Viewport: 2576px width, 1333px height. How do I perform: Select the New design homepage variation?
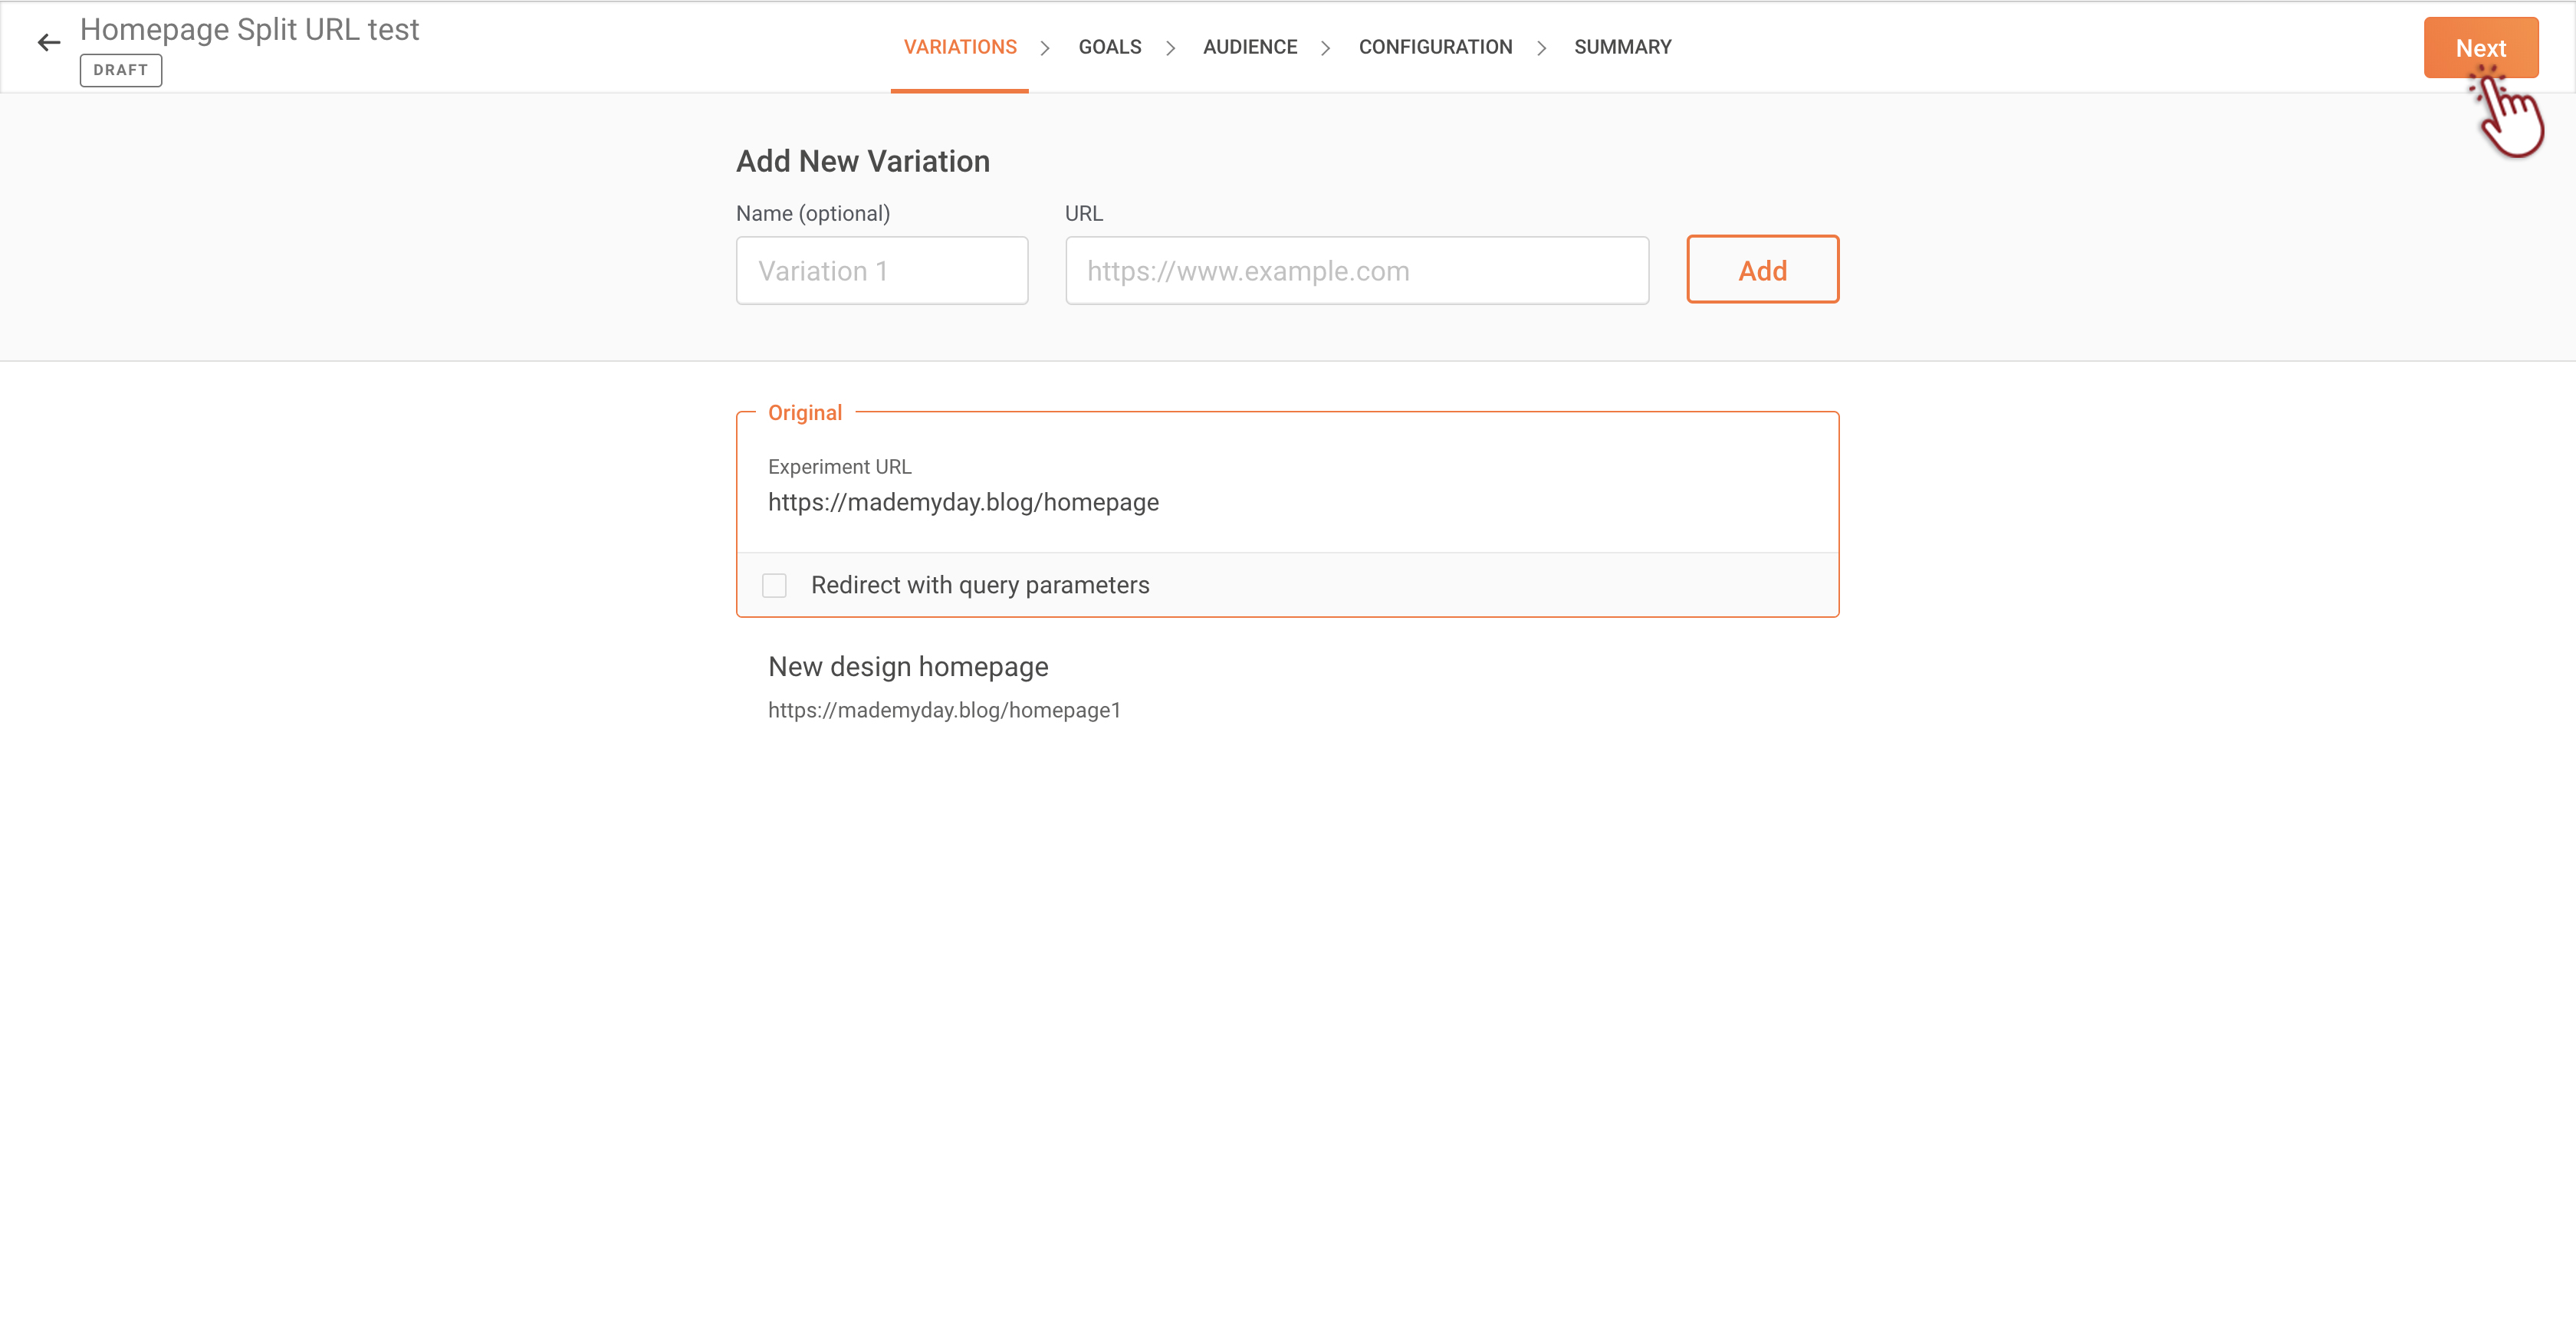[x=907, y=667]
